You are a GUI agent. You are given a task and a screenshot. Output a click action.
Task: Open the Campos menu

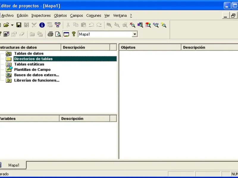point(76,16)
